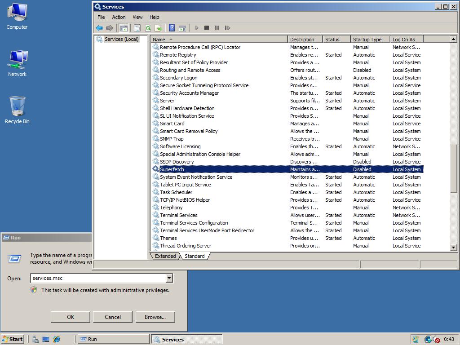Click the Open input field in Run
This screenshot has width=460, height=345.
click(x=98, y=278)
